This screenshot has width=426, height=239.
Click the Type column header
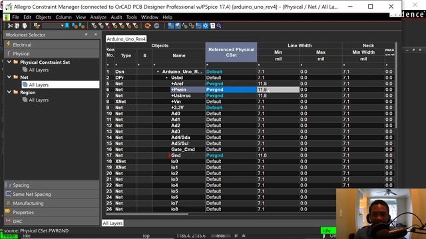point(126,56)
